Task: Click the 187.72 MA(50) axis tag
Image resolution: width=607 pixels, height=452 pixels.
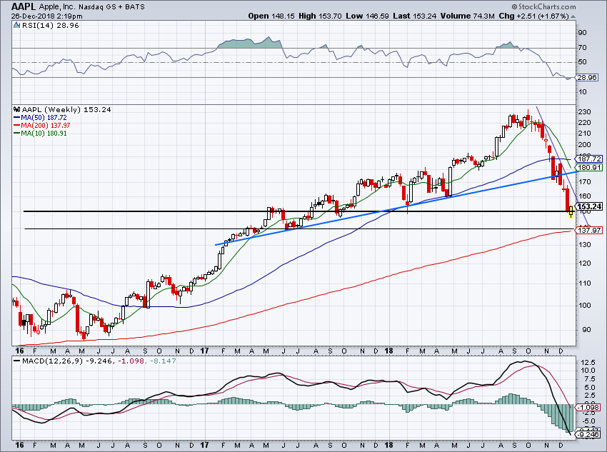Action: coord(589,159)
